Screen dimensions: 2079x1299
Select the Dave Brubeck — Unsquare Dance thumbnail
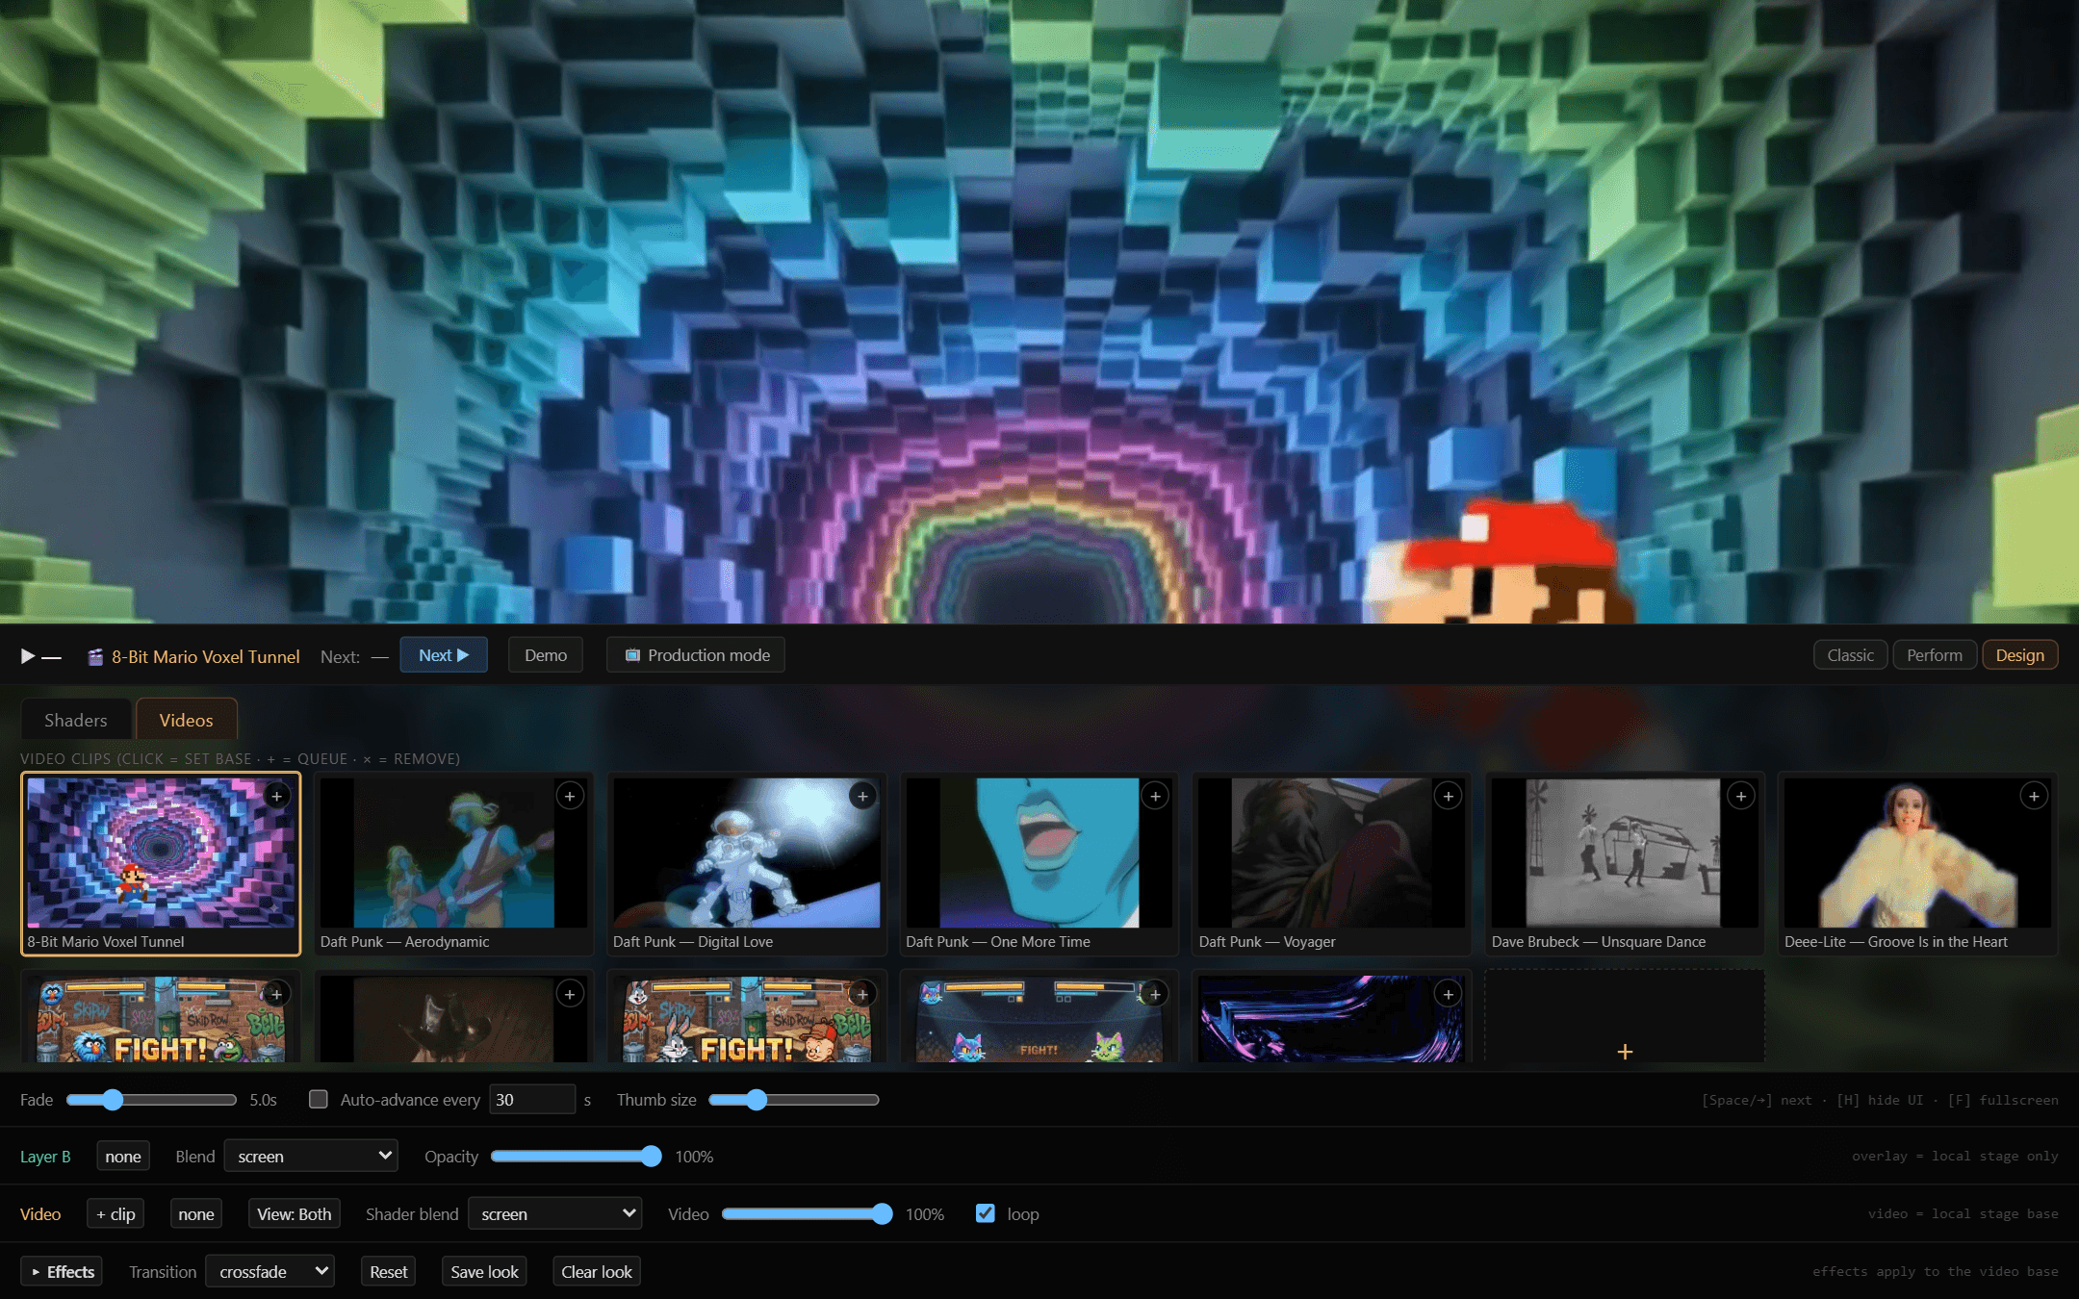tap(1624, 853)
